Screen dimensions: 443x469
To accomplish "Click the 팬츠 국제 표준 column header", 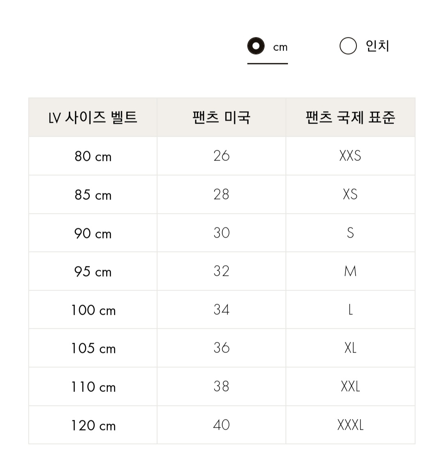I will point(350,117).
